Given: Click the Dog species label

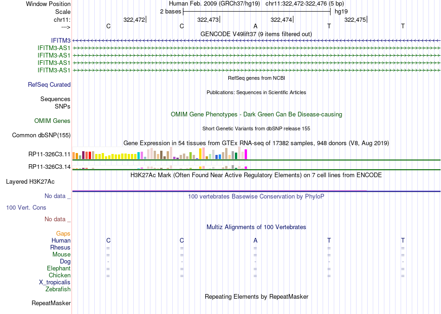Looking at the screenshot, I should (x=65, y=262).
